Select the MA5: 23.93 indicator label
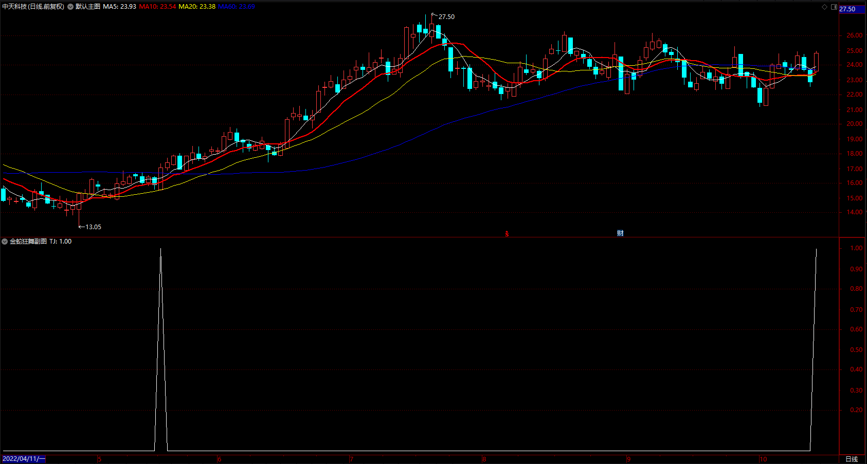 click(119, 7)
